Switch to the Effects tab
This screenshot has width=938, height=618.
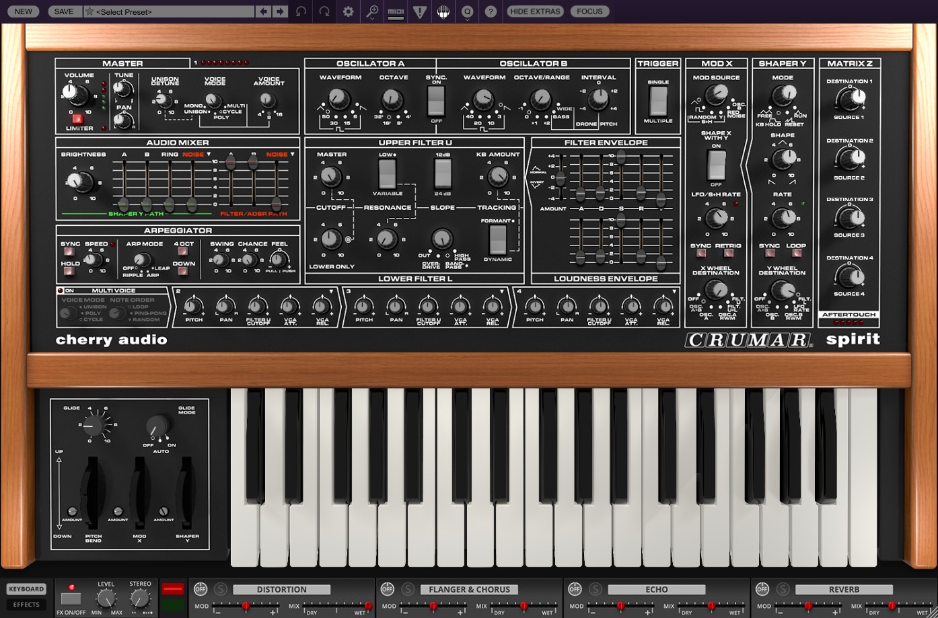26,605
